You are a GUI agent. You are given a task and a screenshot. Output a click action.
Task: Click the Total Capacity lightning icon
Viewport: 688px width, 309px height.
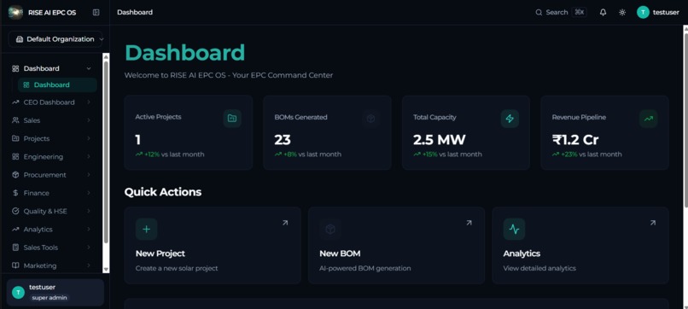coord(510,119)
